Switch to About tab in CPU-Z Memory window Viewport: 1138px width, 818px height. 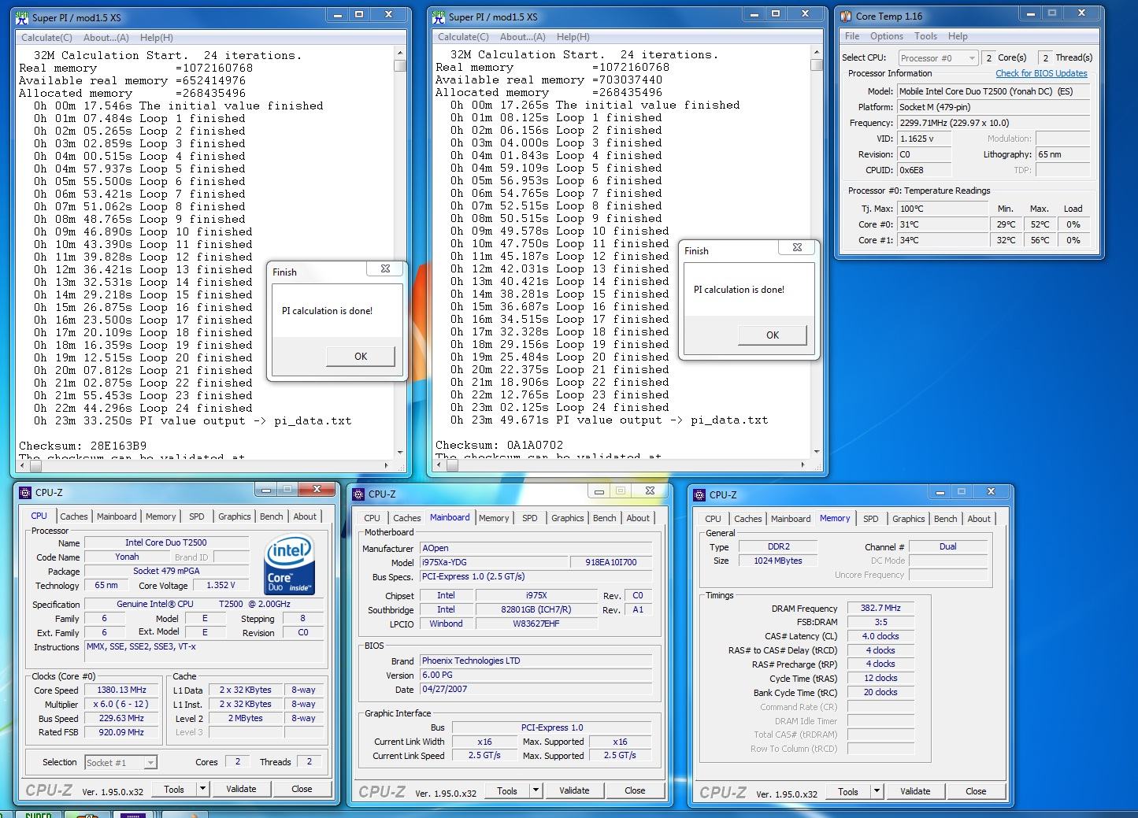pyautogui.click(x=979, y=519)
